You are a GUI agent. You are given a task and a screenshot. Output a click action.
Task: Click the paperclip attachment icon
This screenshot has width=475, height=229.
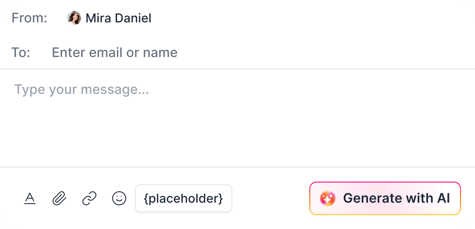click(x=60, y=198)
